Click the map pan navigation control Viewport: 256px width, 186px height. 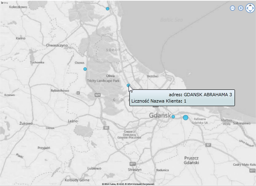[x=250, y=8]
